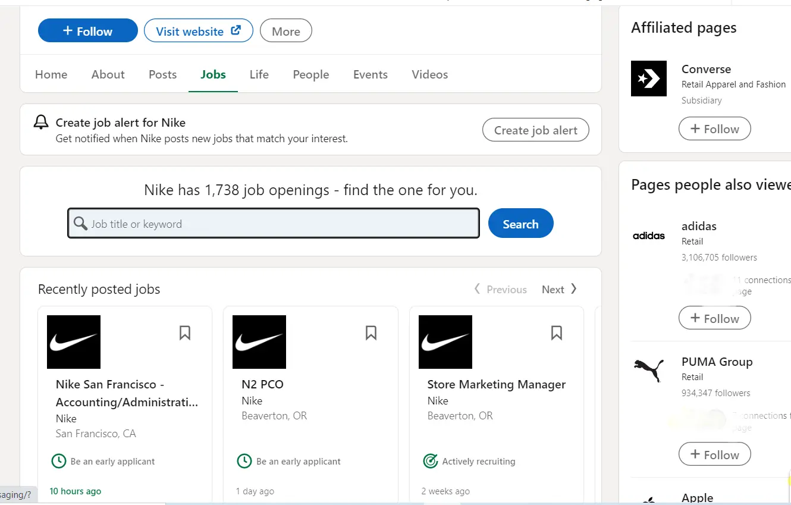Click Nike logo on Store Marketing Manager card
This screenshot has width=791, height=505.
445,342
